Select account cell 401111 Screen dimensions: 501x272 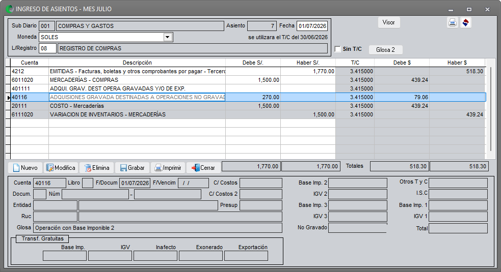(30, 88)
